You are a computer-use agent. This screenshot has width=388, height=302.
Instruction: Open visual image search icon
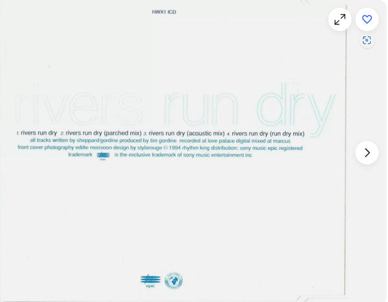(367, 40)
